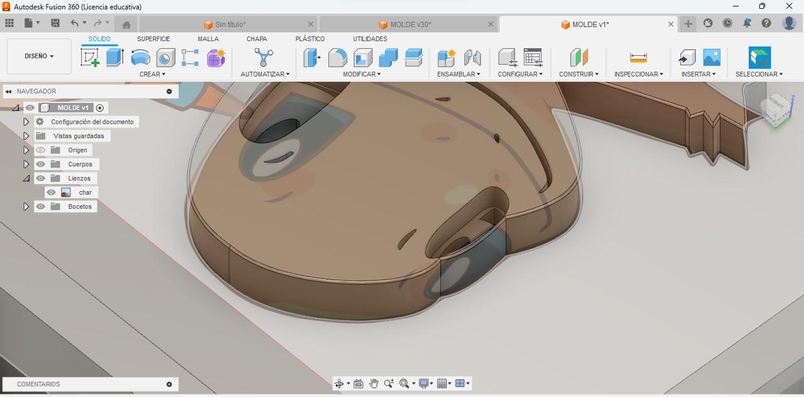
Task: Activate the Pan hand tool
Action: click(374, 383)
